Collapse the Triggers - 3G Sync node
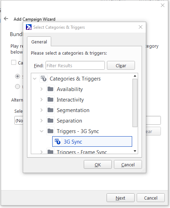 pyautogui.click(x=42, y=131)
